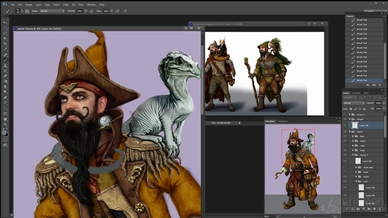Switch to the Channels tab

(x=356, y=93)
